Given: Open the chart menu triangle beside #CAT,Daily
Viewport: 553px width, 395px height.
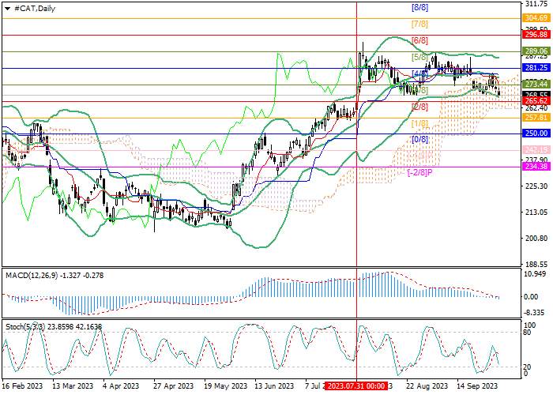Looking at the screenshot, I should pos(7,9).
